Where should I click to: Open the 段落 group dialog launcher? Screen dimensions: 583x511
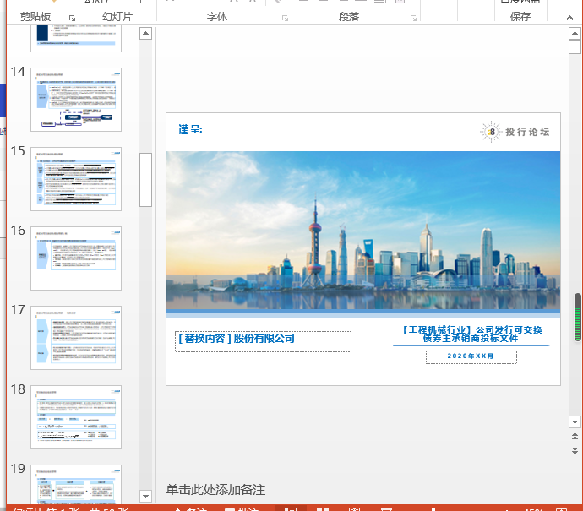pyautogui.click(x=413, y=18)
